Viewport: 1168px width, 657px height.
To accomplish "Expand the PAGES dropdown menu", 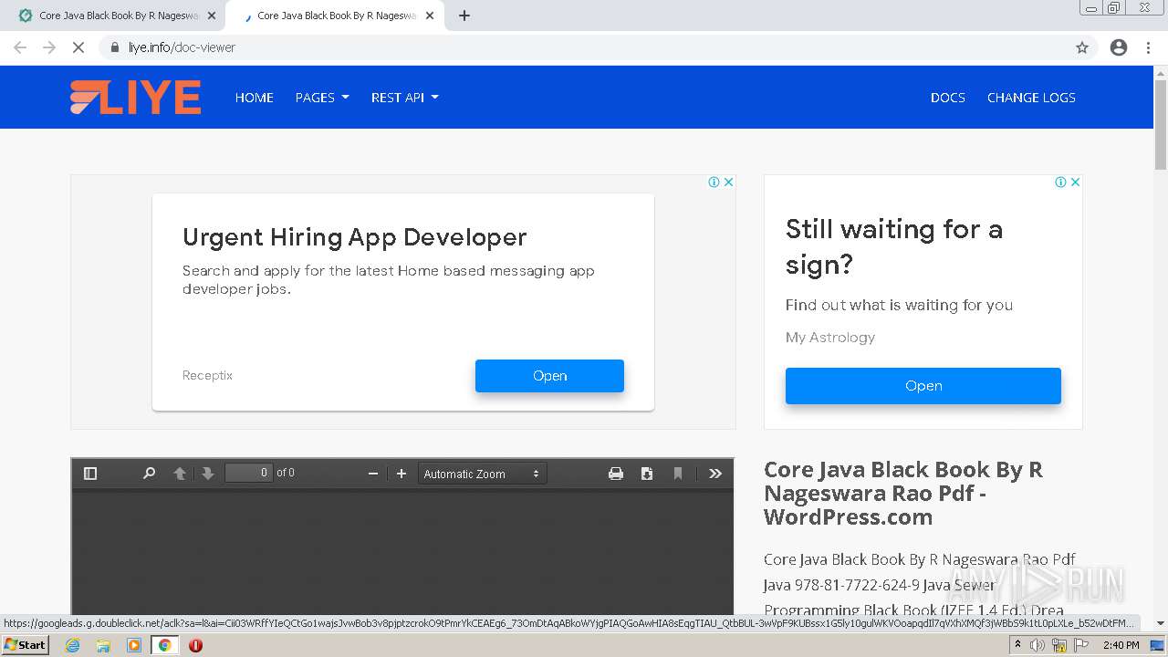I will click(322, 98).
